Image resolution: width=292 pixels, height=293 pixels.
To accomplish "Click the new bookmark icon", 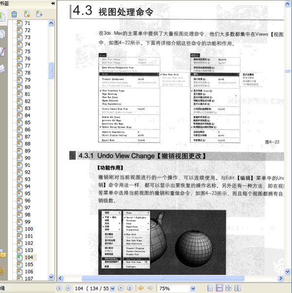I will pos(27,14).
